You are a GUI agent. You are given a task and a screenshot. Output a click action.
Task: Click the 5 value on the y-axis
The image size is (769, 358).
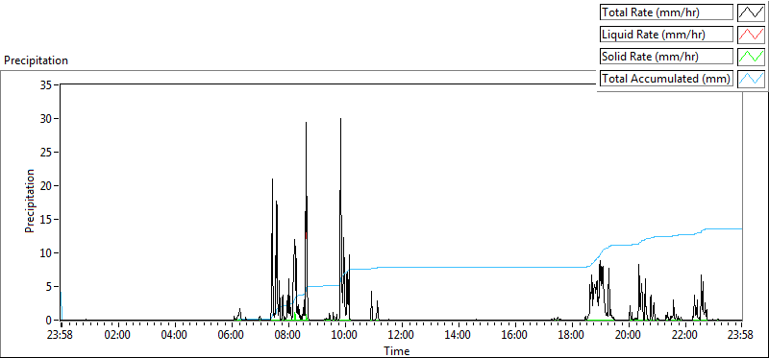[x=50, y=287]
